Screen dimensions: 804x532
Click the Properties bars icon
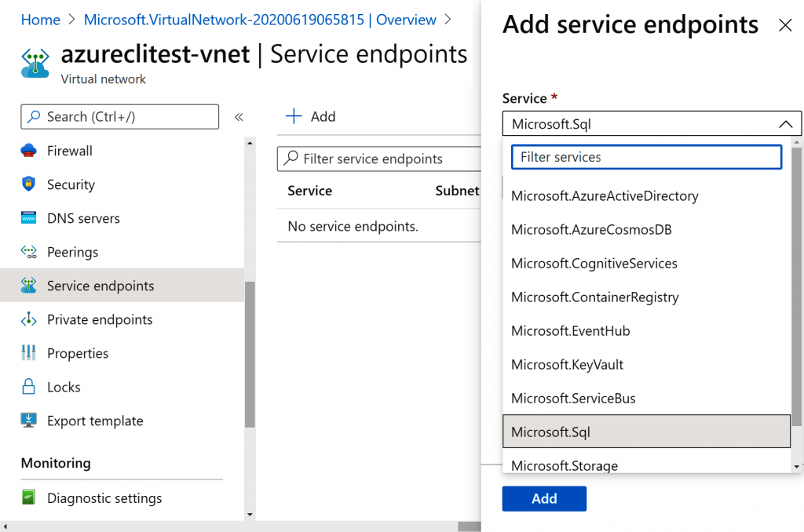pos(29,353)
